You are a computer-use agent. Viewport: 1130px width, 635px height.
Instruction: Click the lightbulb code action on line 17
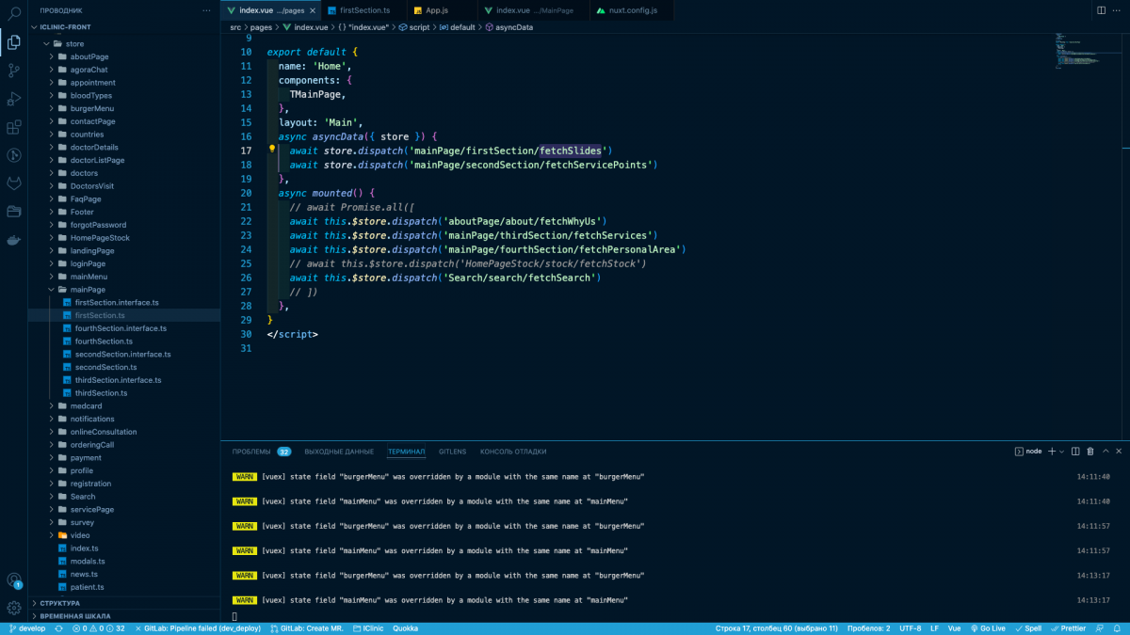point(272,151)
